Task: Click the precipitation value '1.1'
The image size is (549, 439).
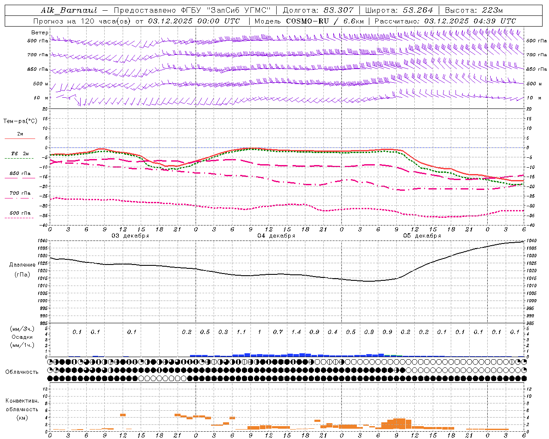Action: pyautogui.click(x=241, y=332)
